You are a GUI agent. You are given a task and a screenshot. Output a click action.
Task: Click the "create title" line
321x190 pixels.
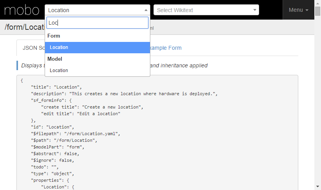[x=92, y=107]
